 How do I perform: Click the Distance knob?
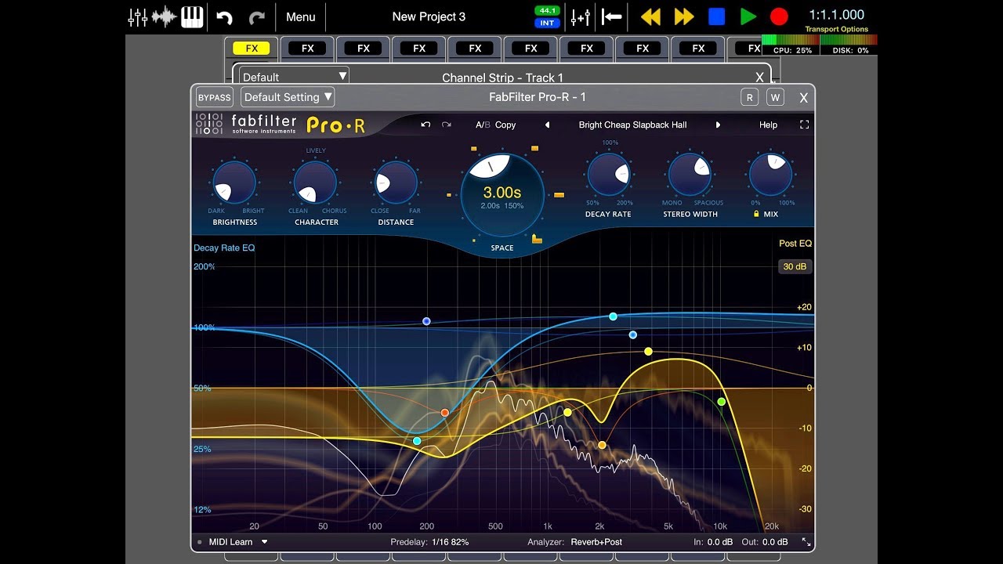[396, 182]
